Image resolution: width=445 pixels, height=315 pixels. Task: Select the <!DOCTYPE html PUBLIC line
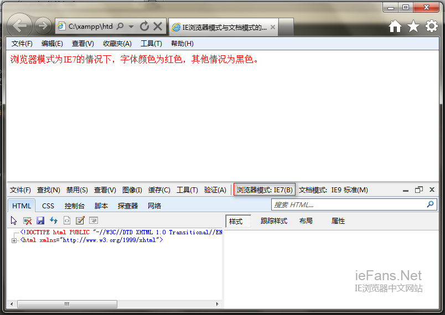tap(121, 232)
